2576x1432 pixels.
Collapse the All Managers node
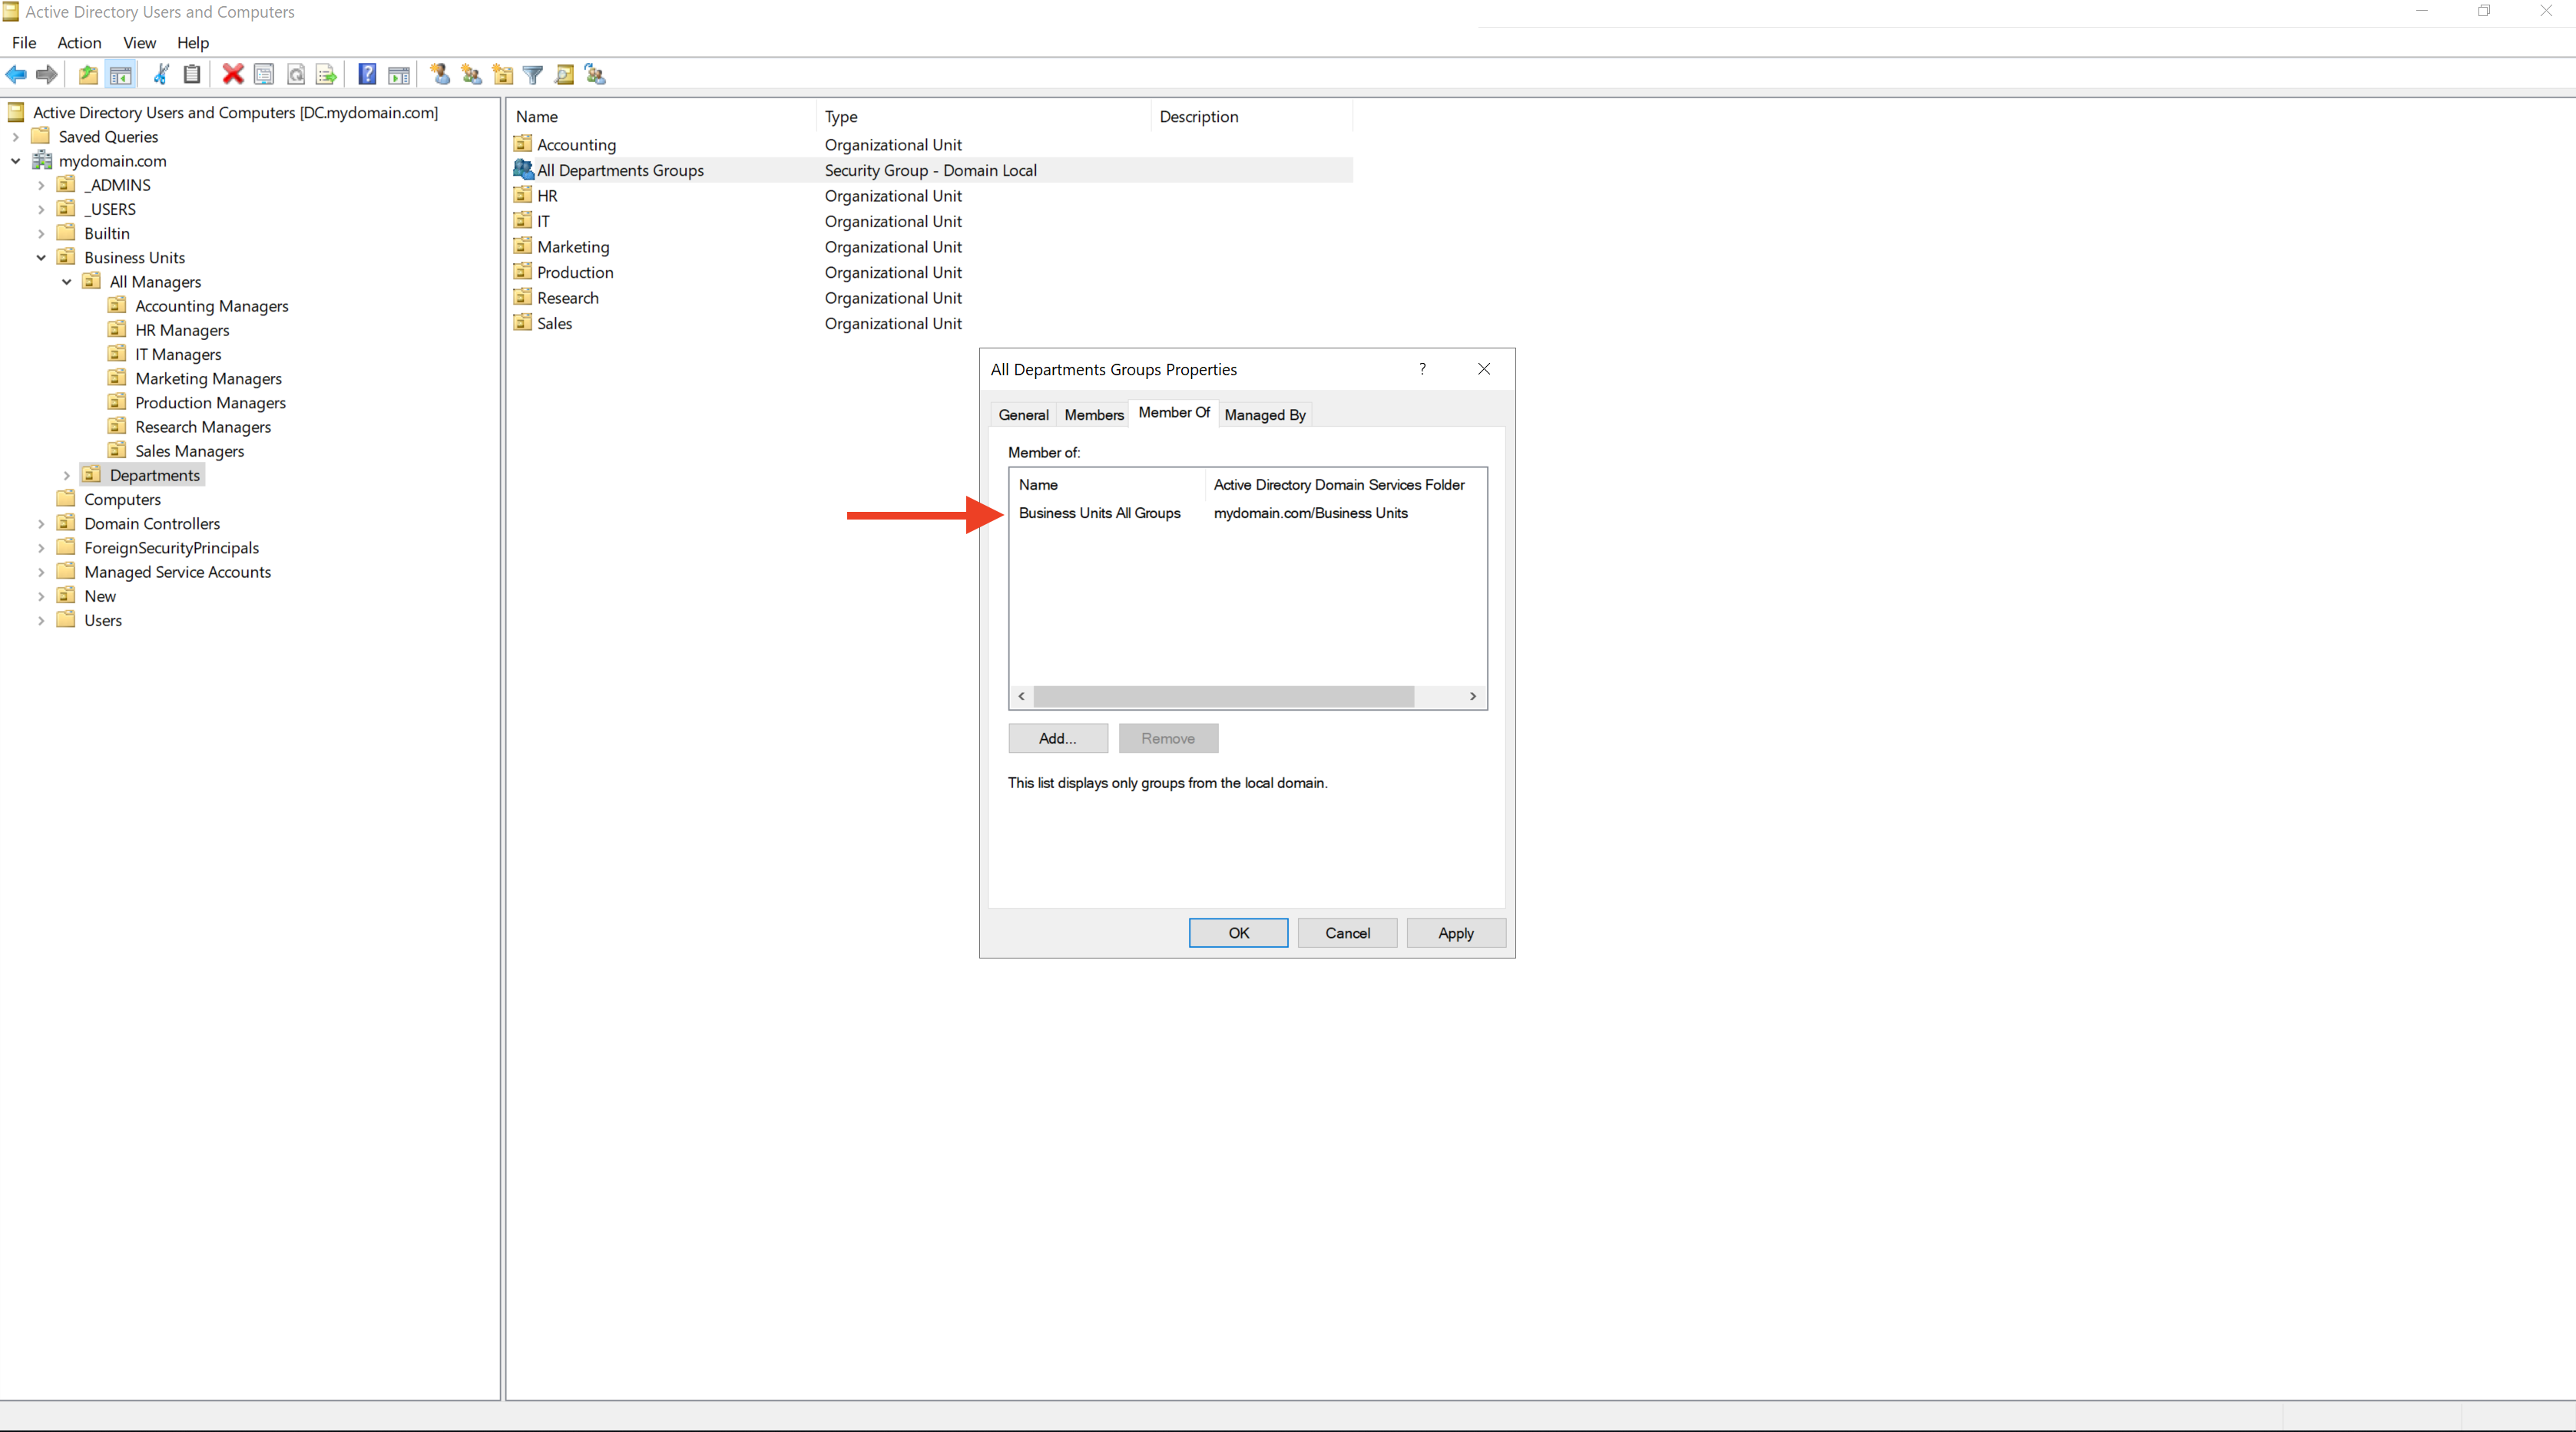pos(67,282)
